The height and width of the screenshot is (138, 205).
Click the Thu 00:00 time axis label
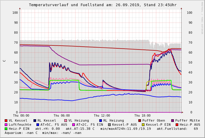[21, 115]
